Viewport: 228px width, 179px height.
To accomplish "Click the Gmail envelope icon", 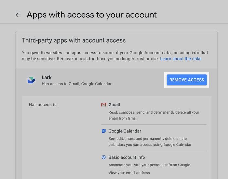I will [x=104, y=105].
